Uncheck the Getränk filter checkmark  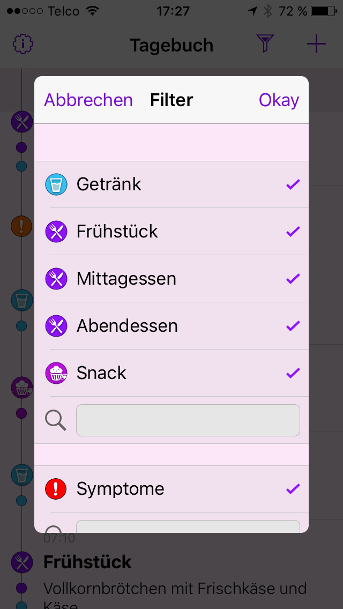tap(293, 184)
